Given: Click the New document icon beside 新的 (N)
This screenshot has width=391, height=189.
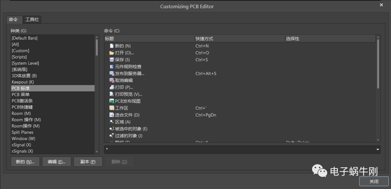Looking at the screenshot, I should coord(112,46).
